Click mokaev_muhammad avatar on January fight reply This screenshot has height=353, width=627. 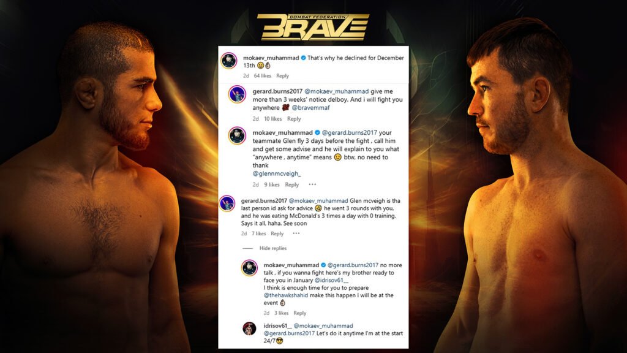coord(249,268)
